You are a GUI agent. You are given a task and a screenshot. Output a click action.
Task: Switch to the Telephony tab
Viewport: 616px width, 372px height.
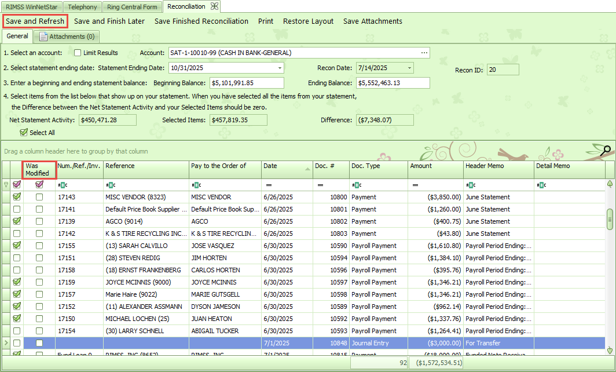(x=82, y=7)
